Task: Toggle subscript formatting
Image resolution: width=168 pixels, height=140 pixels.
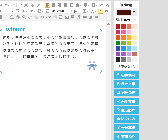Action: tap(107, 5)
